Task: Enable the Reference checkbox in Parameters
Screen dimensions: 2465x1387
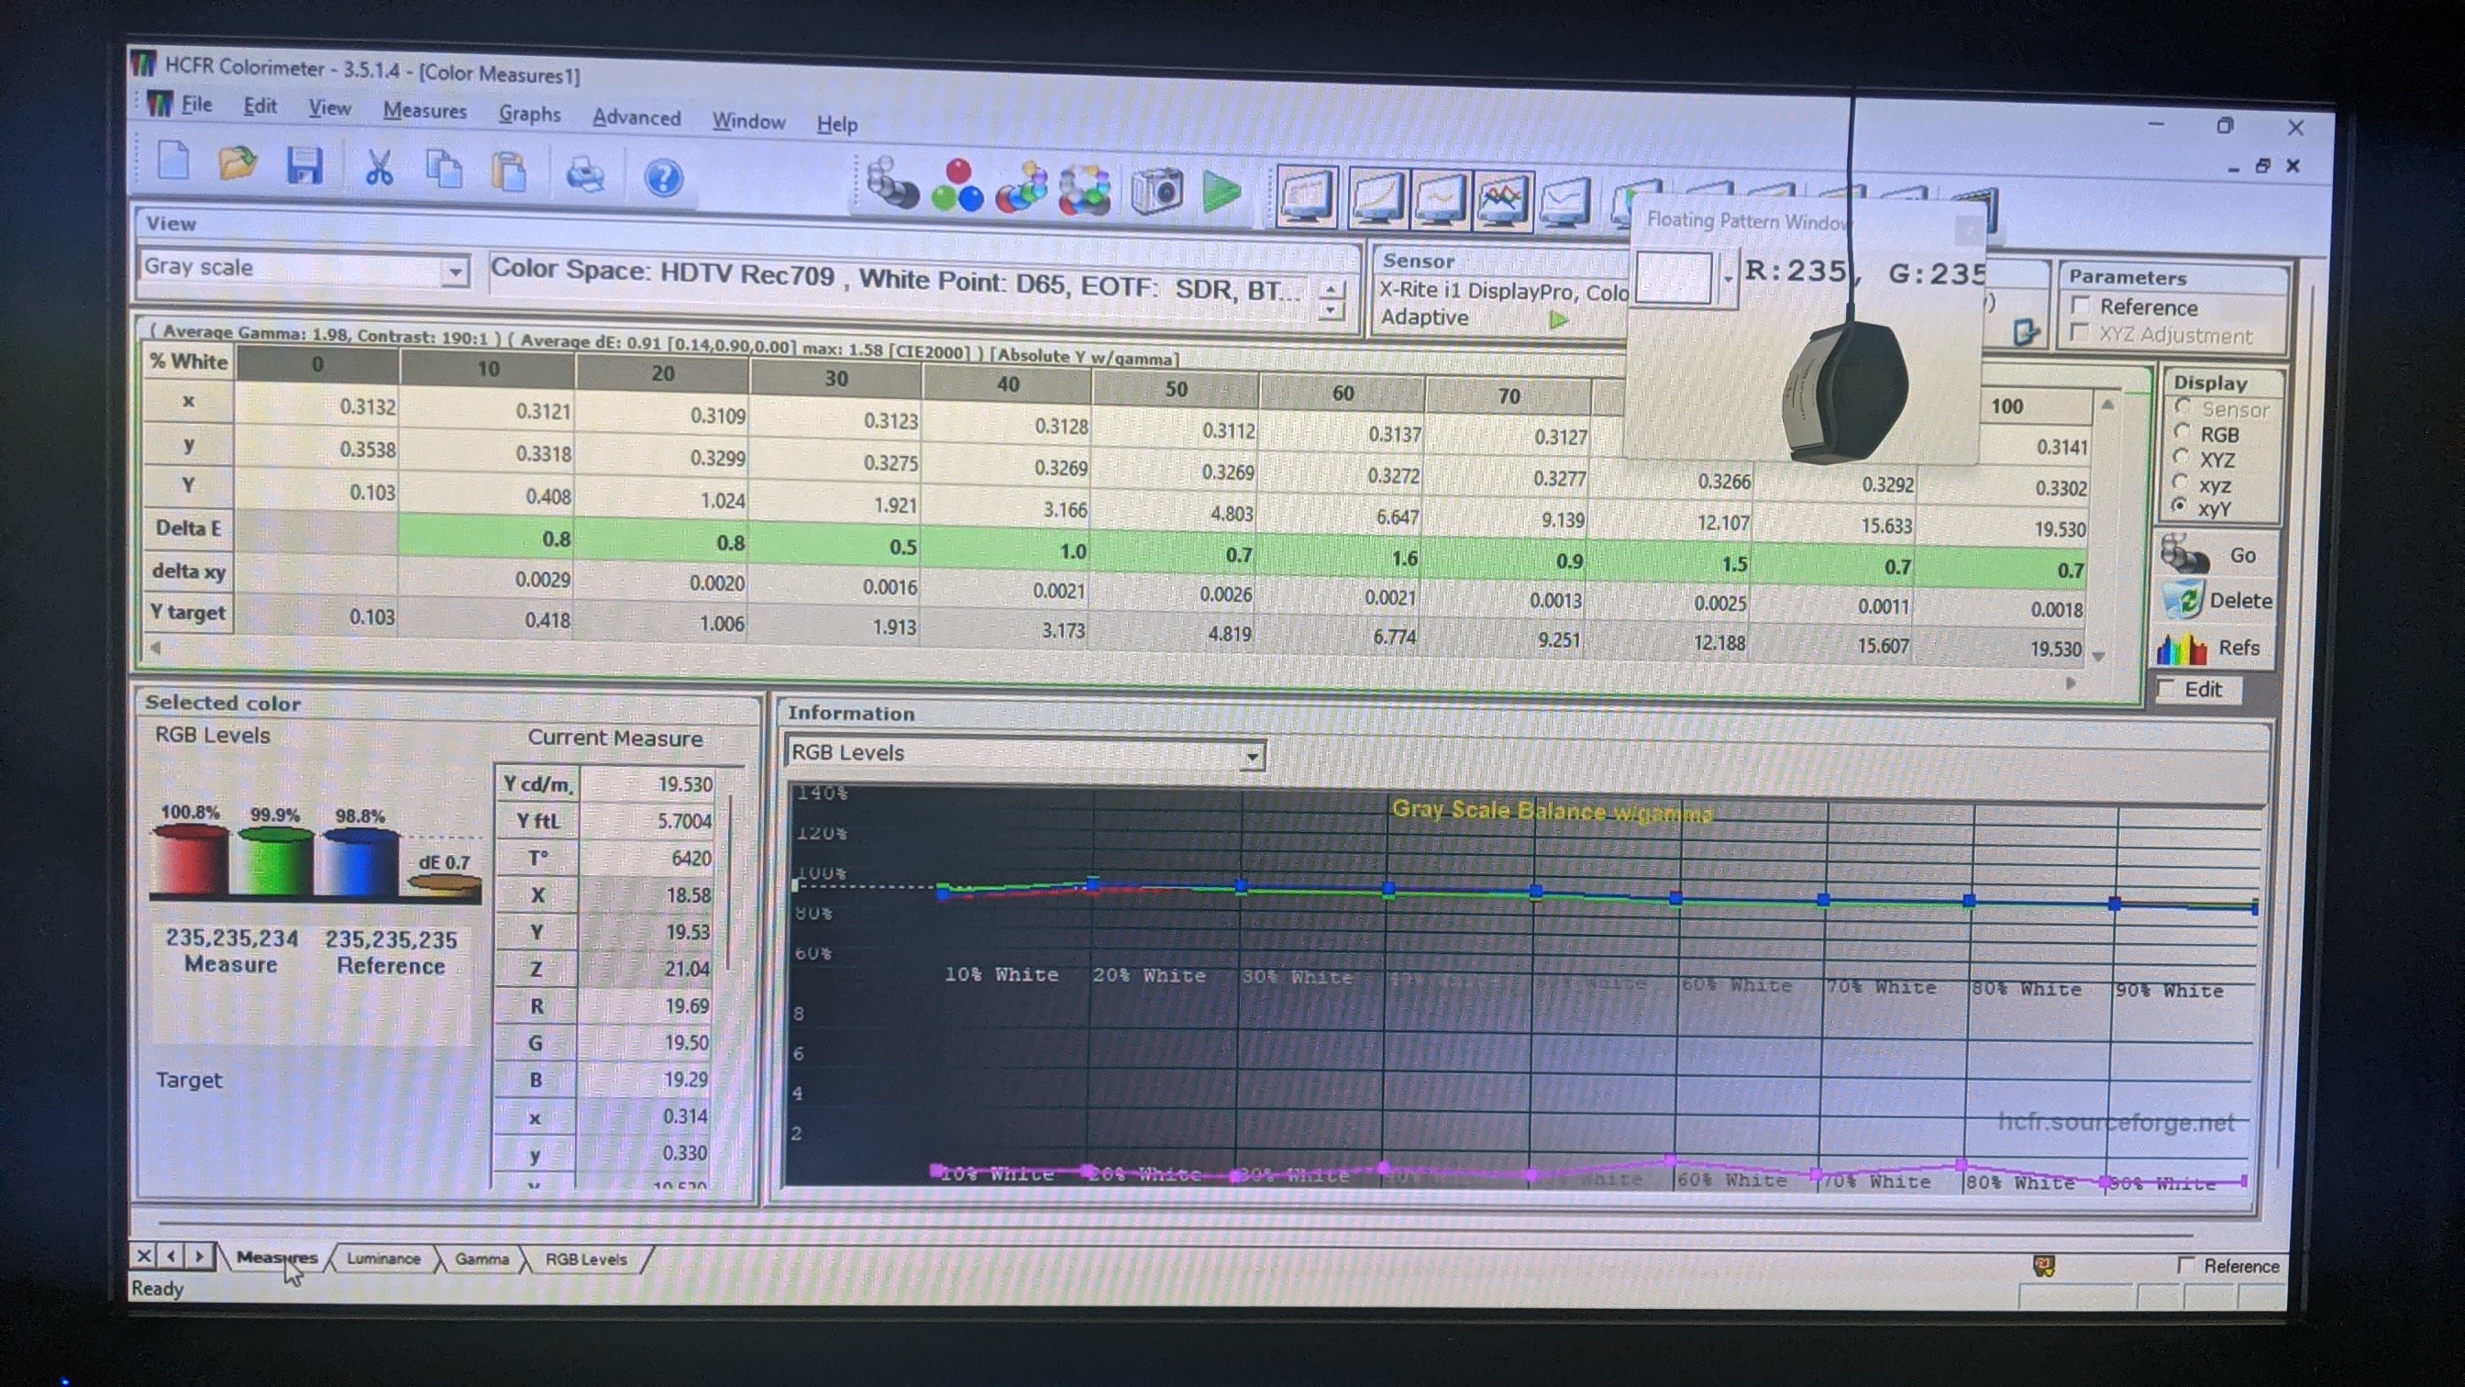Action: pyautogui.click(x=2081, y=306)
